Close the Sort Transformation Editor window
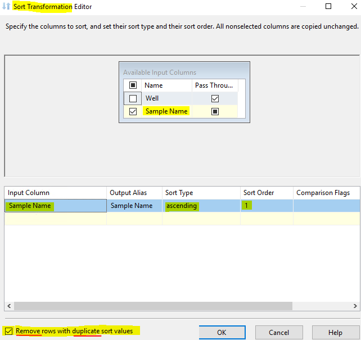This screenshot has height=340, width=361. (354, 6)
